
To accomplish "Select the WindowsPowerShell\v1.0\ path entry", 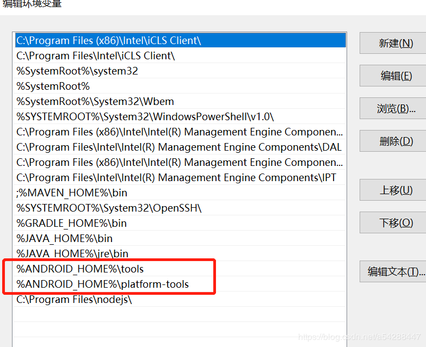I will click(x=180, y=116).
